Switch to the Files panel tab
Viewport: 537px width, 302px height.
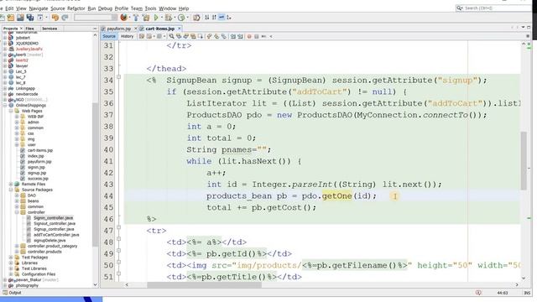tap(30, 29)
